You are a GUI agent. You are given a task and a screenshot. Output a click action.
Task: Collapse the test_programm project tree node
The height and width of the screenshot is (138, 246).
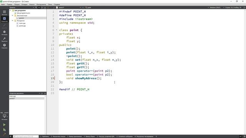(x=10, y=10)
